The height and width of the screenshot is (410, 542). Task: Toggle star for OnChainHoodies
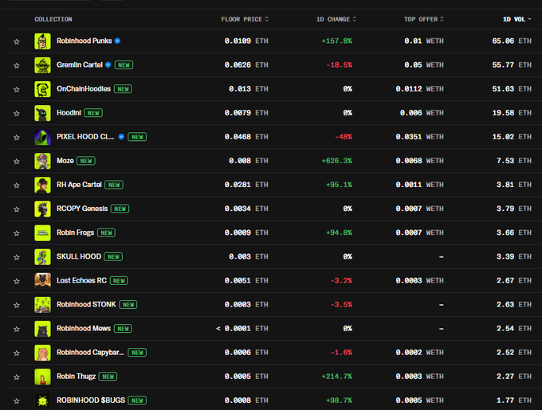pos(16,90)
